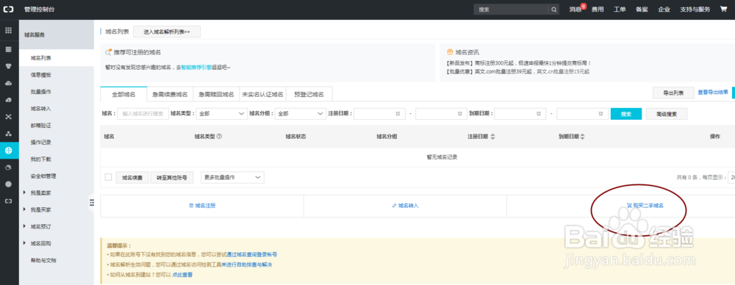Click the solid circle icon in the left rail
Viewport: 735px width, 285px height.
tap(8, 184)
